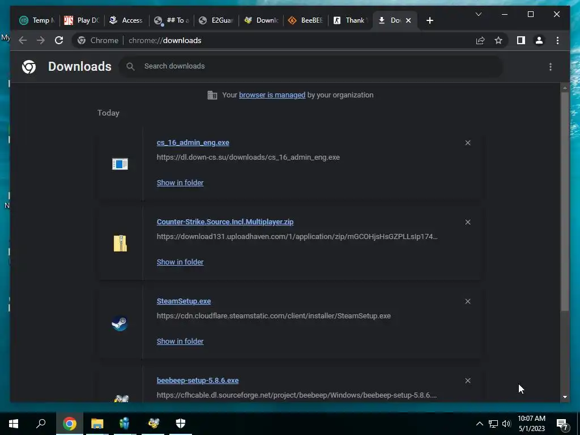Remove Counter-Strike zip from list
The image size is (580, 435).
(468, 222)
